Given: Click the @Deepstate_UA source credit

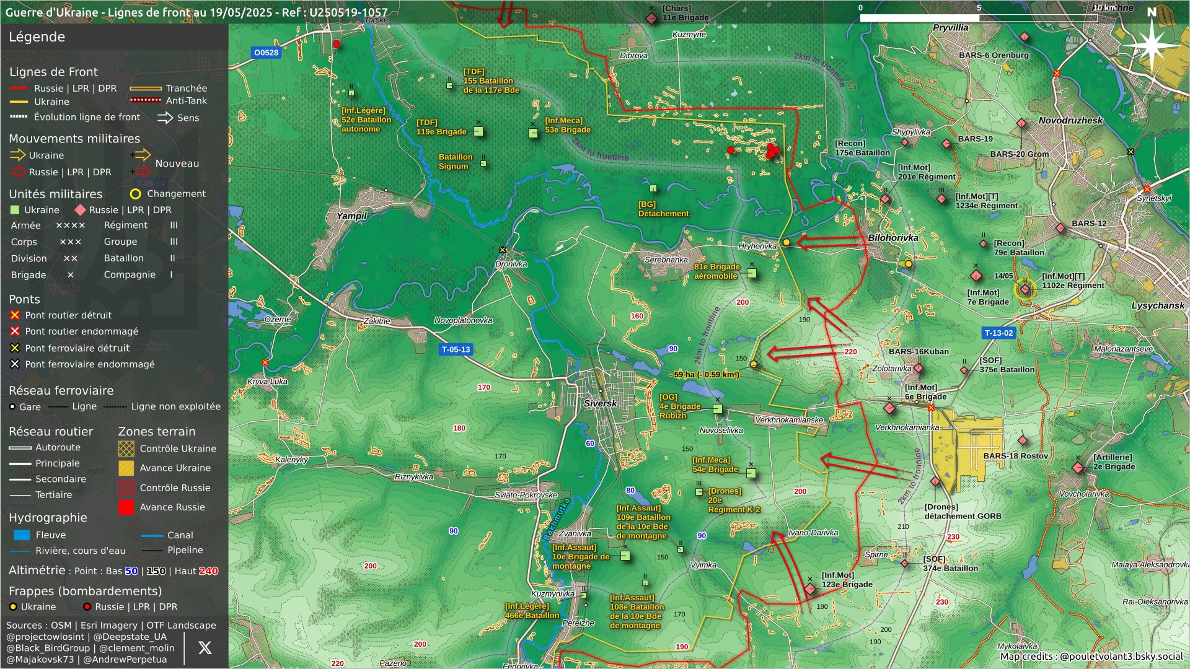Looking at the screenshot, I should (x=130, y=637).
